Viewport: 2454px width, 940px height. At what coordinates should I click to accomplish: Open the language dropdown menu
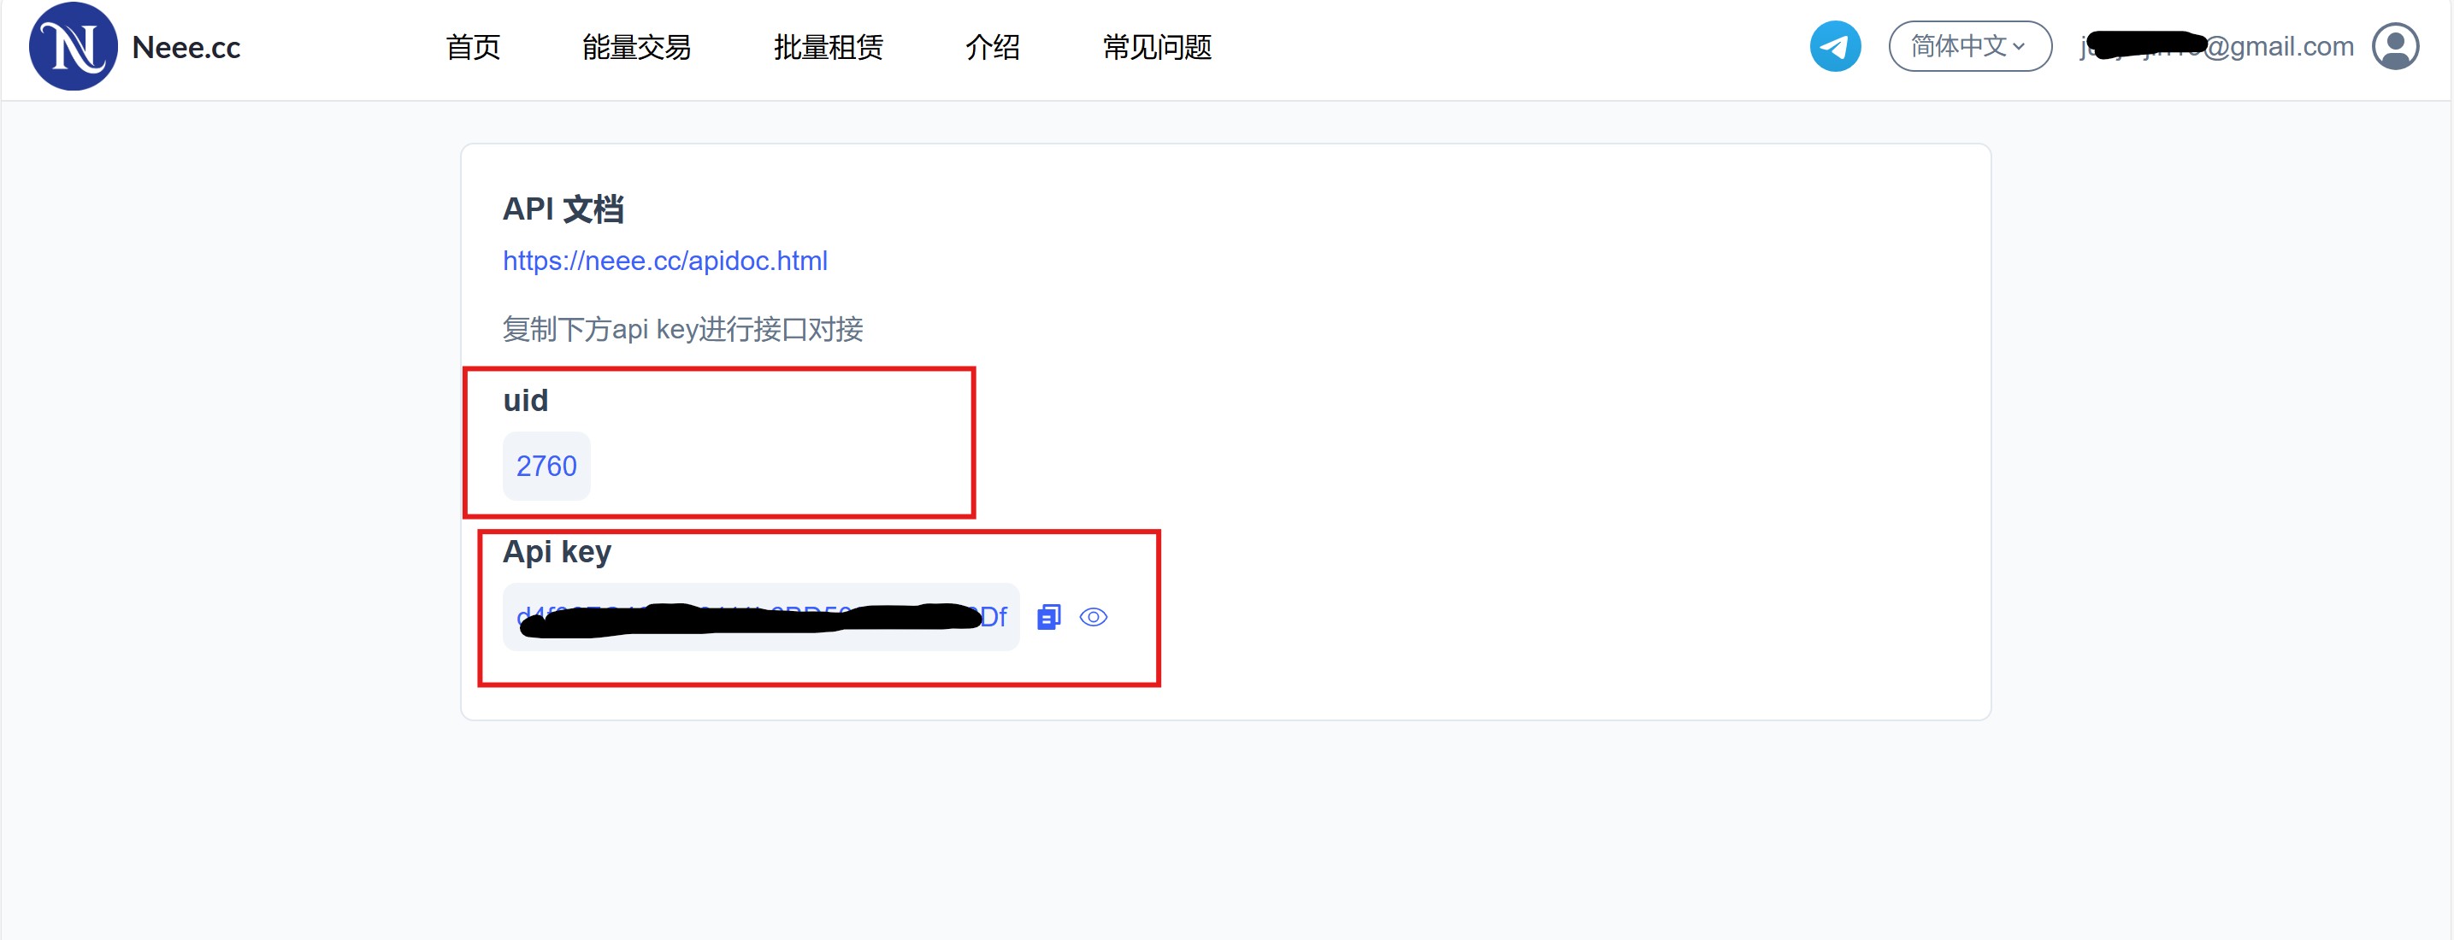point(1969,47)
